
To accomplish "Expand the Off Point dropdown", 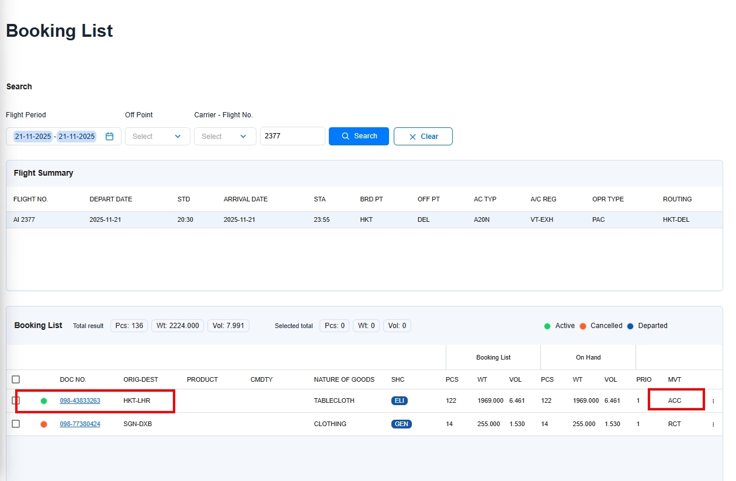I will pos(157,136).
